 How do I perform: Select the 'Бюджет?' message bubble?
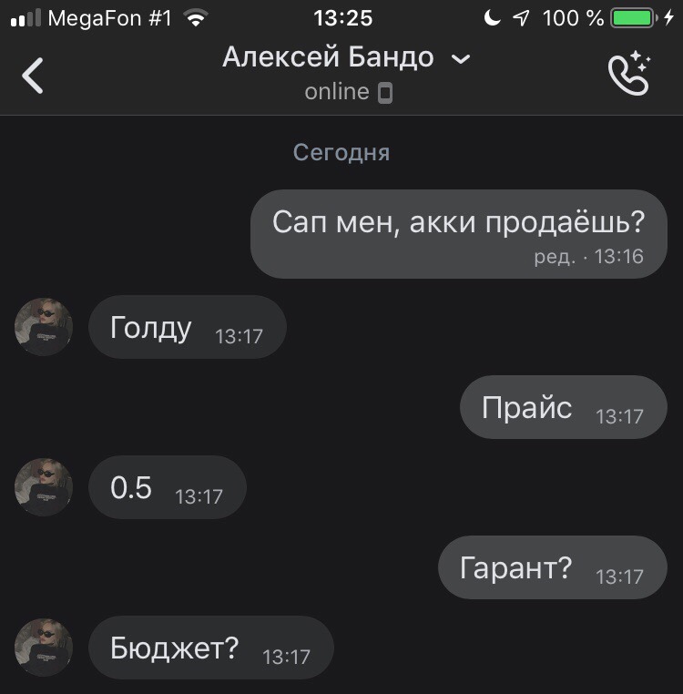pyautogui.click(x=211, y=648)
